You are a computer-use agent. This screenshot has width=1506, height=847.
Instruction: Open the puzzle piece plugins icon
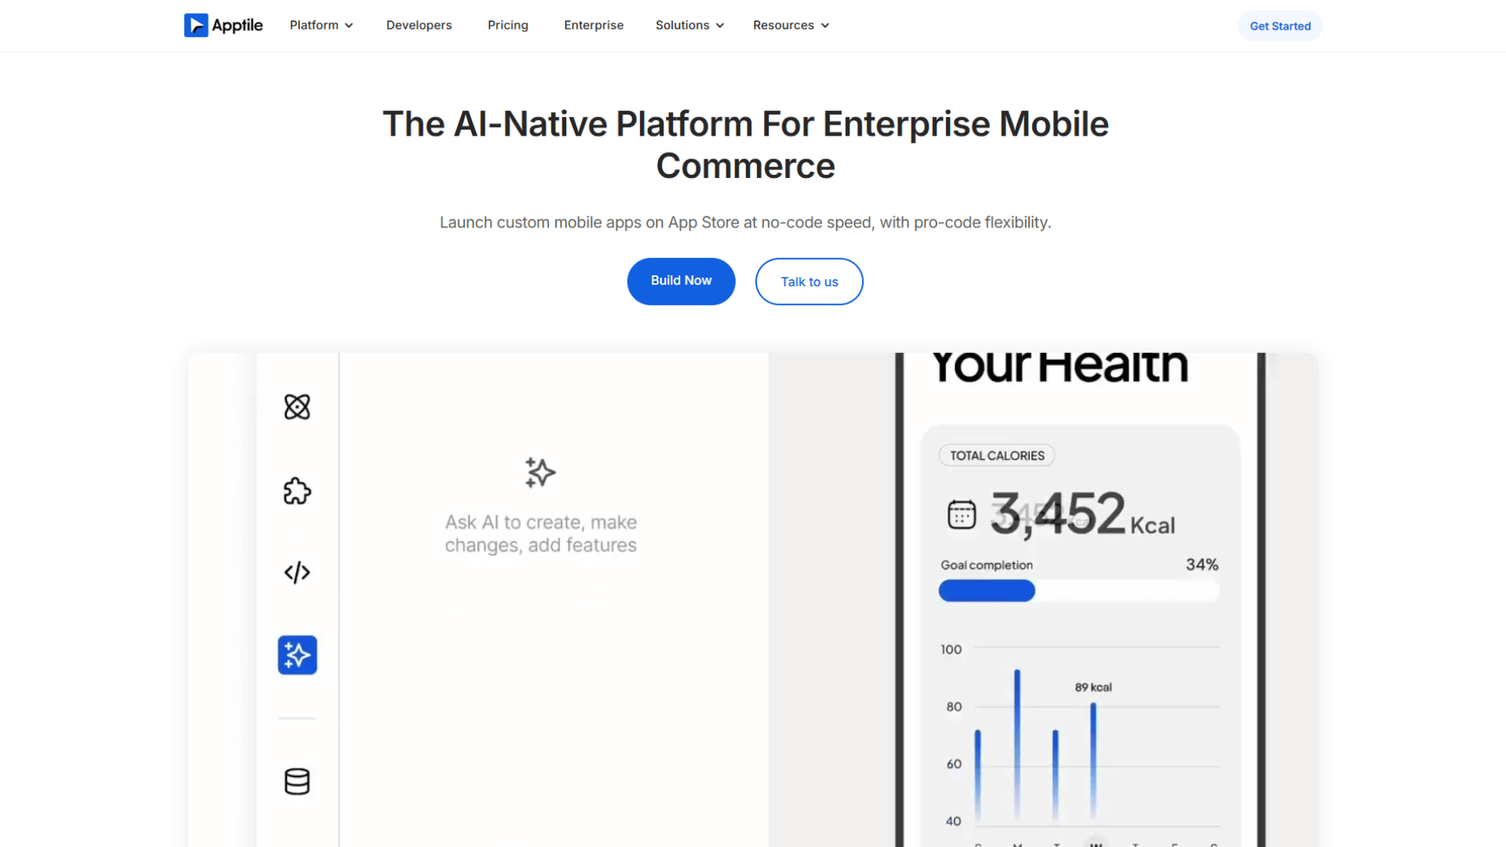tap(297, 491)
